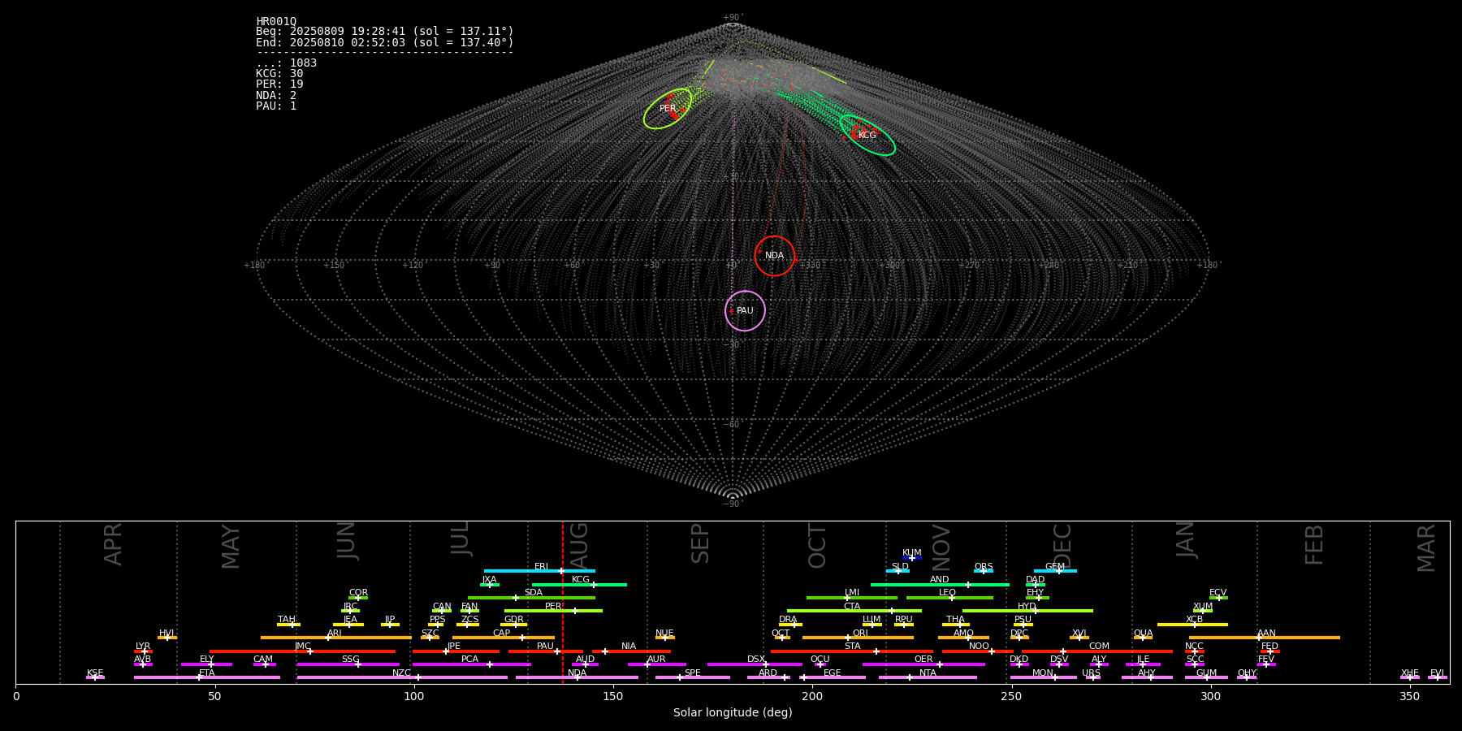
Task: Click the KSE bar label
Action: [x=95, y=673]
